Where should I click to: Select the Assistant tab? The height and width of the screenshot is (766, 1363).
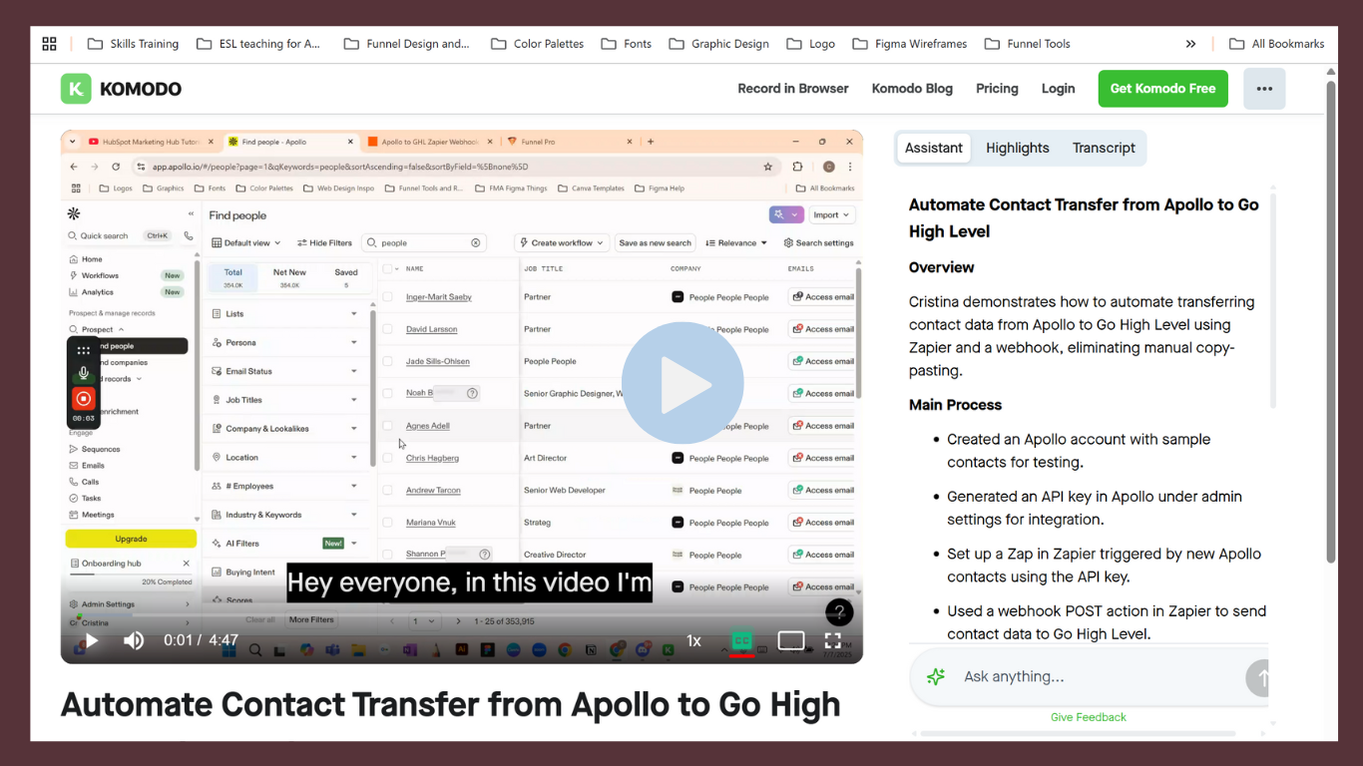pos(934,148)
